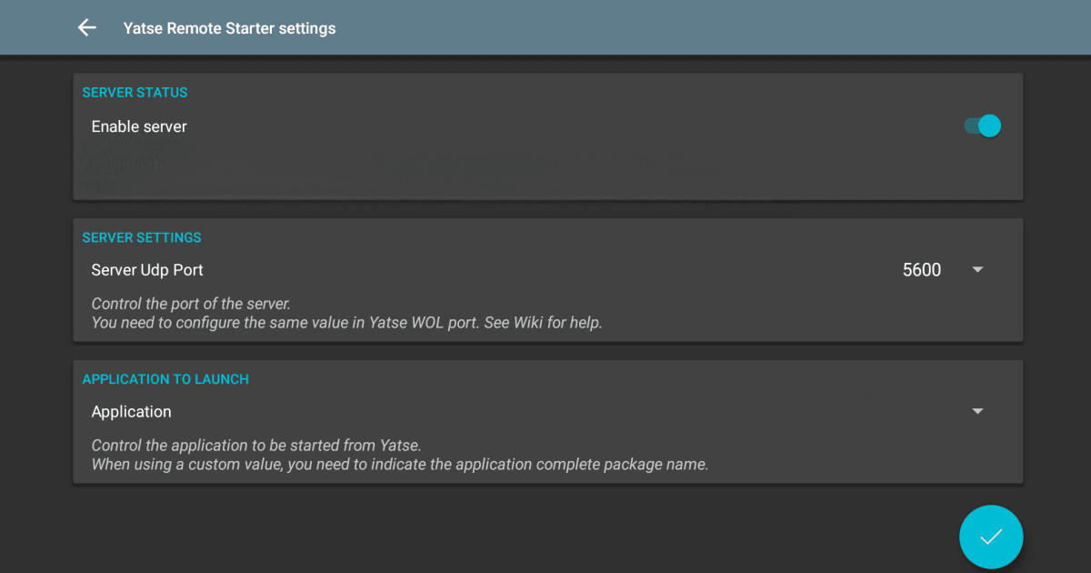
Task: Click the 'Control the port of the server' text
Action: (x=191, y=304)
